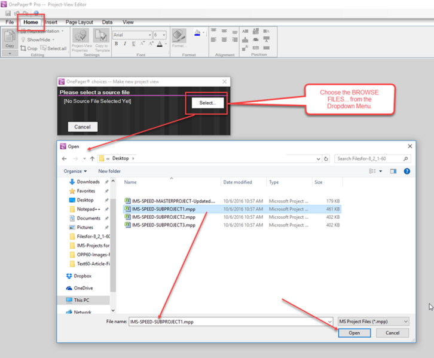Select This PC in navigation pane
The width and height of the screenshot is (434, 358).
[82, 300]
